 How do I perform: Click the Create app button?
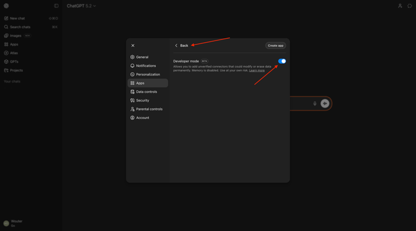pyautogui.click(x=275, y=46)
